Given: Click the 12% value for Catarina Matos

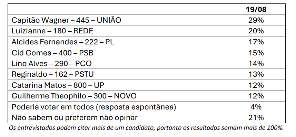Looking at the screenshot, I should (256, 85).
